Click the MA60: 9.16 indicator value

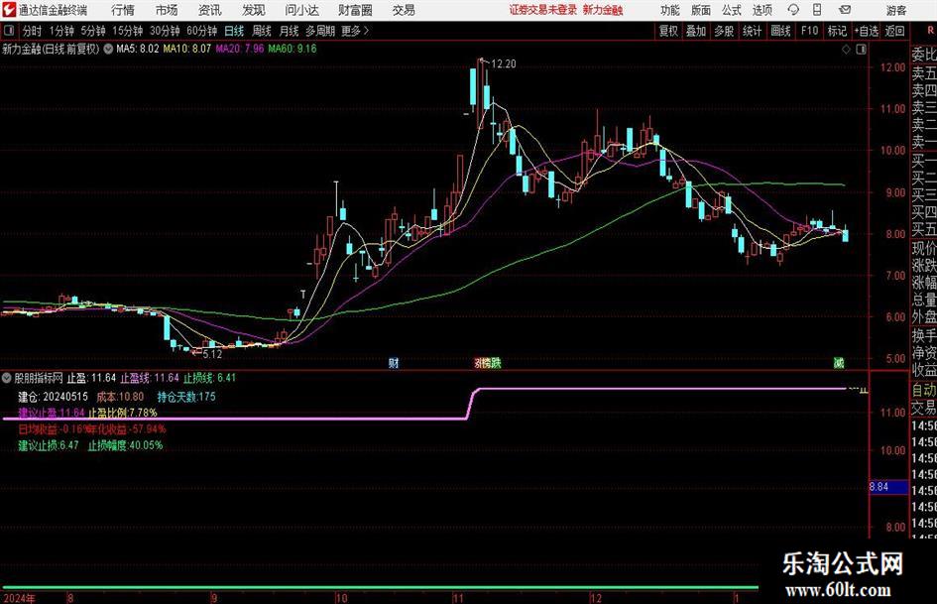(x=293, y=49)
